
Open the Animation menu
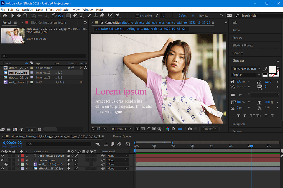pyautogui.click(x=63, y=10)
